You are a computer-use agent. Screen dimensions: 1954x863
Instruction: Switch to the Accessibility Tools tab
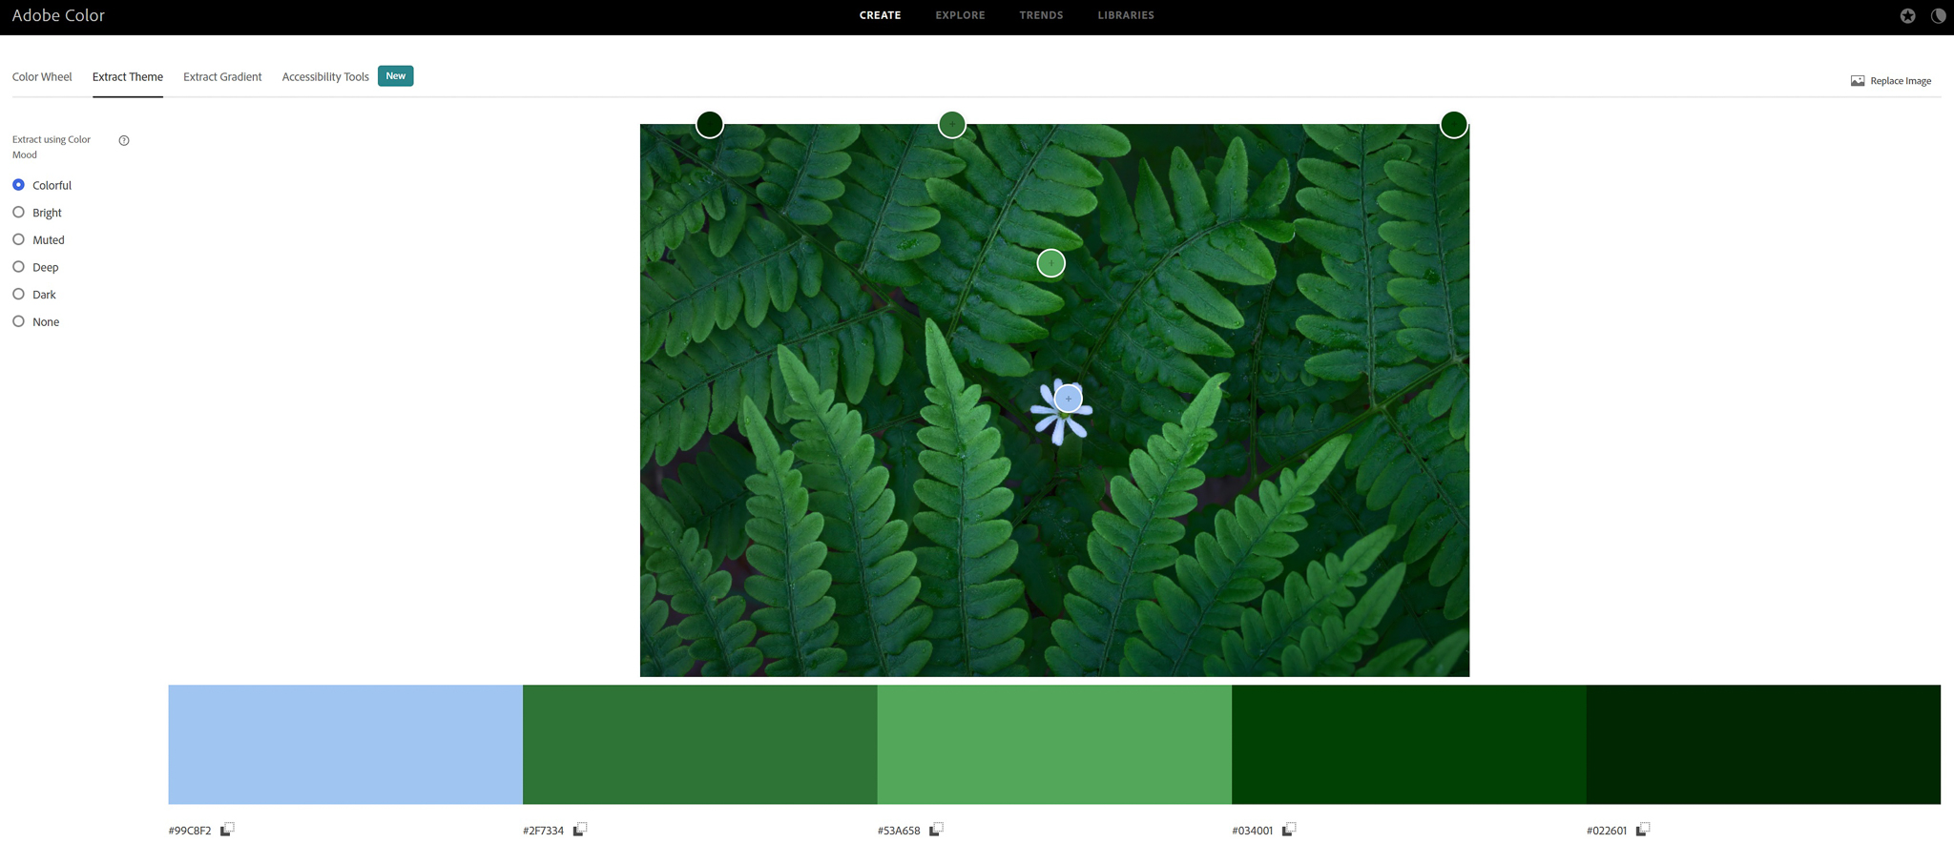(x=325, y=77)
